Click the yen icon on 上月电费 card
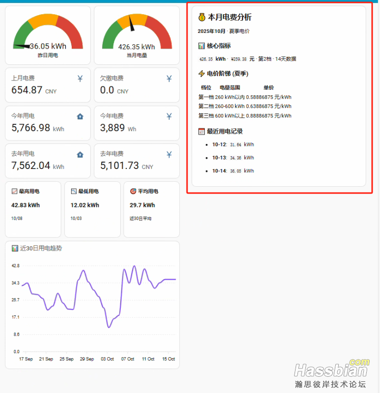 [x=80, y=79]
